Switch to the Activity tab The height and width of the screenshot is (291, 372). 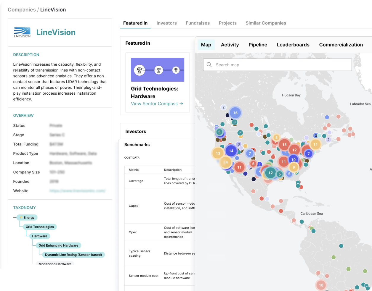point(230,45)
